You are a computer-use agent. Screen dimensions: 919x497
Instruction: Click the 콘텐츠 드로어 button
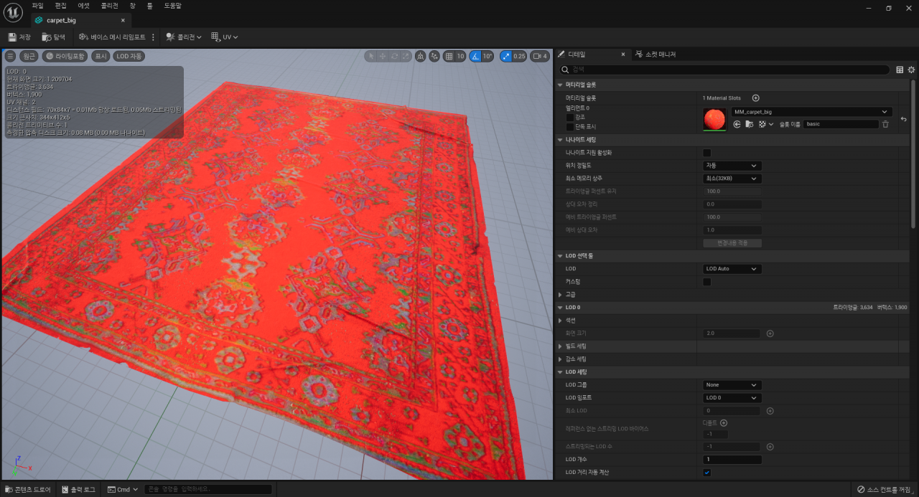[x=28, y=489]
